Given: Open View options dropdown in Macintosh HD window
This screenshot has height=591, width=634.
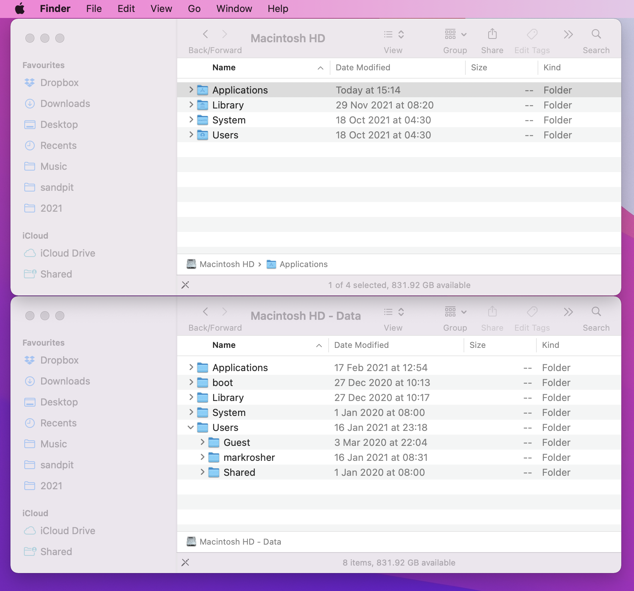Looking at the screenshot, I should [x=394, y=34].
